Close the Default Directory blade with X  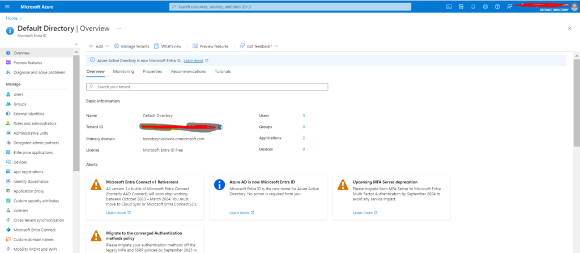(570, 28)
